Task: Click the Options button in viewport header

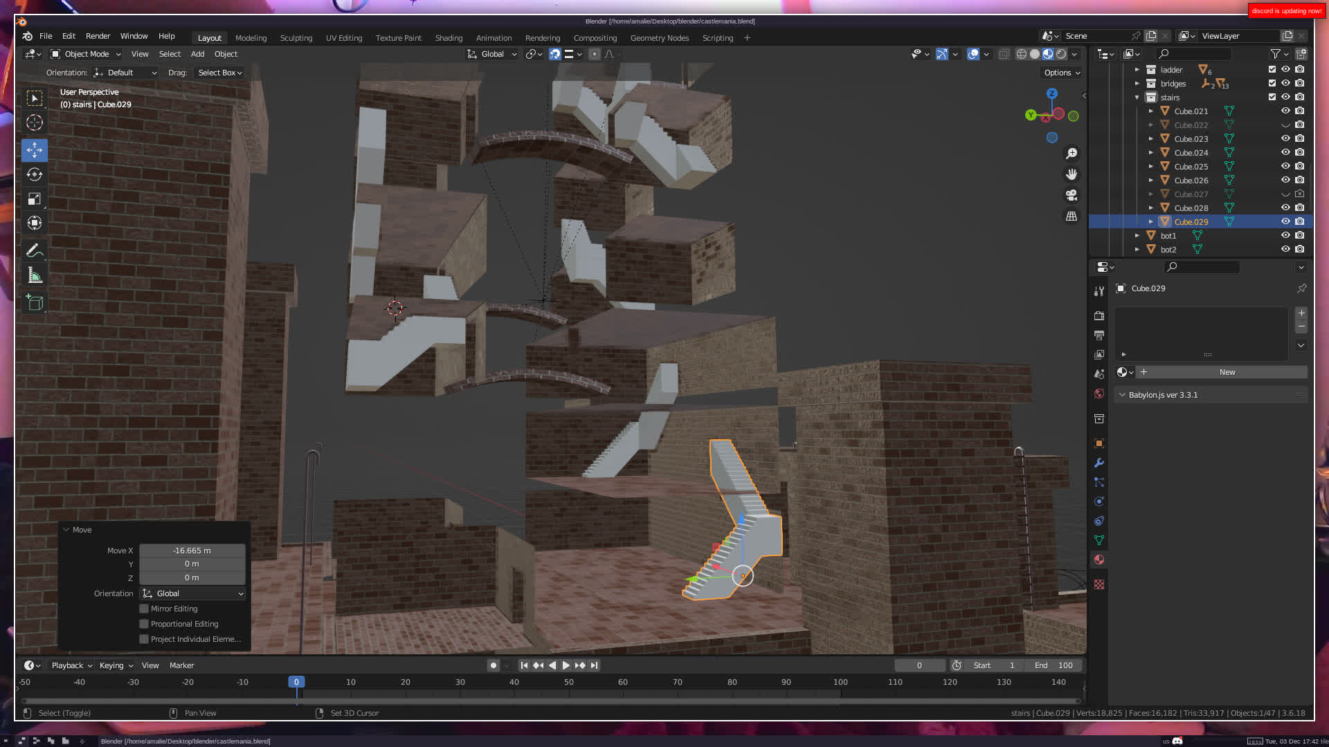Action: point(1062,73)
